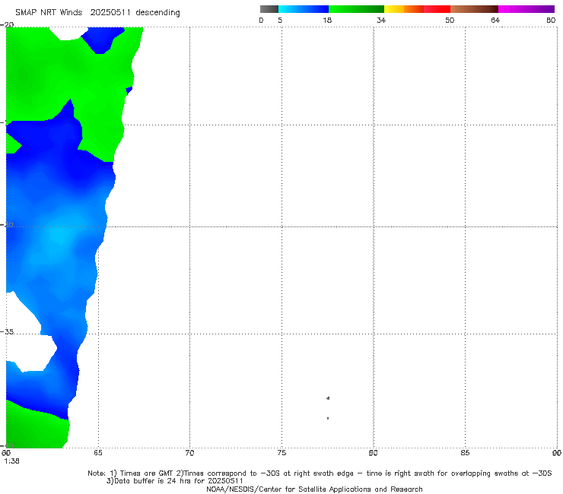563x494 pixels.
Task: Click the color scale label '5'
Action: pos(280,20)
